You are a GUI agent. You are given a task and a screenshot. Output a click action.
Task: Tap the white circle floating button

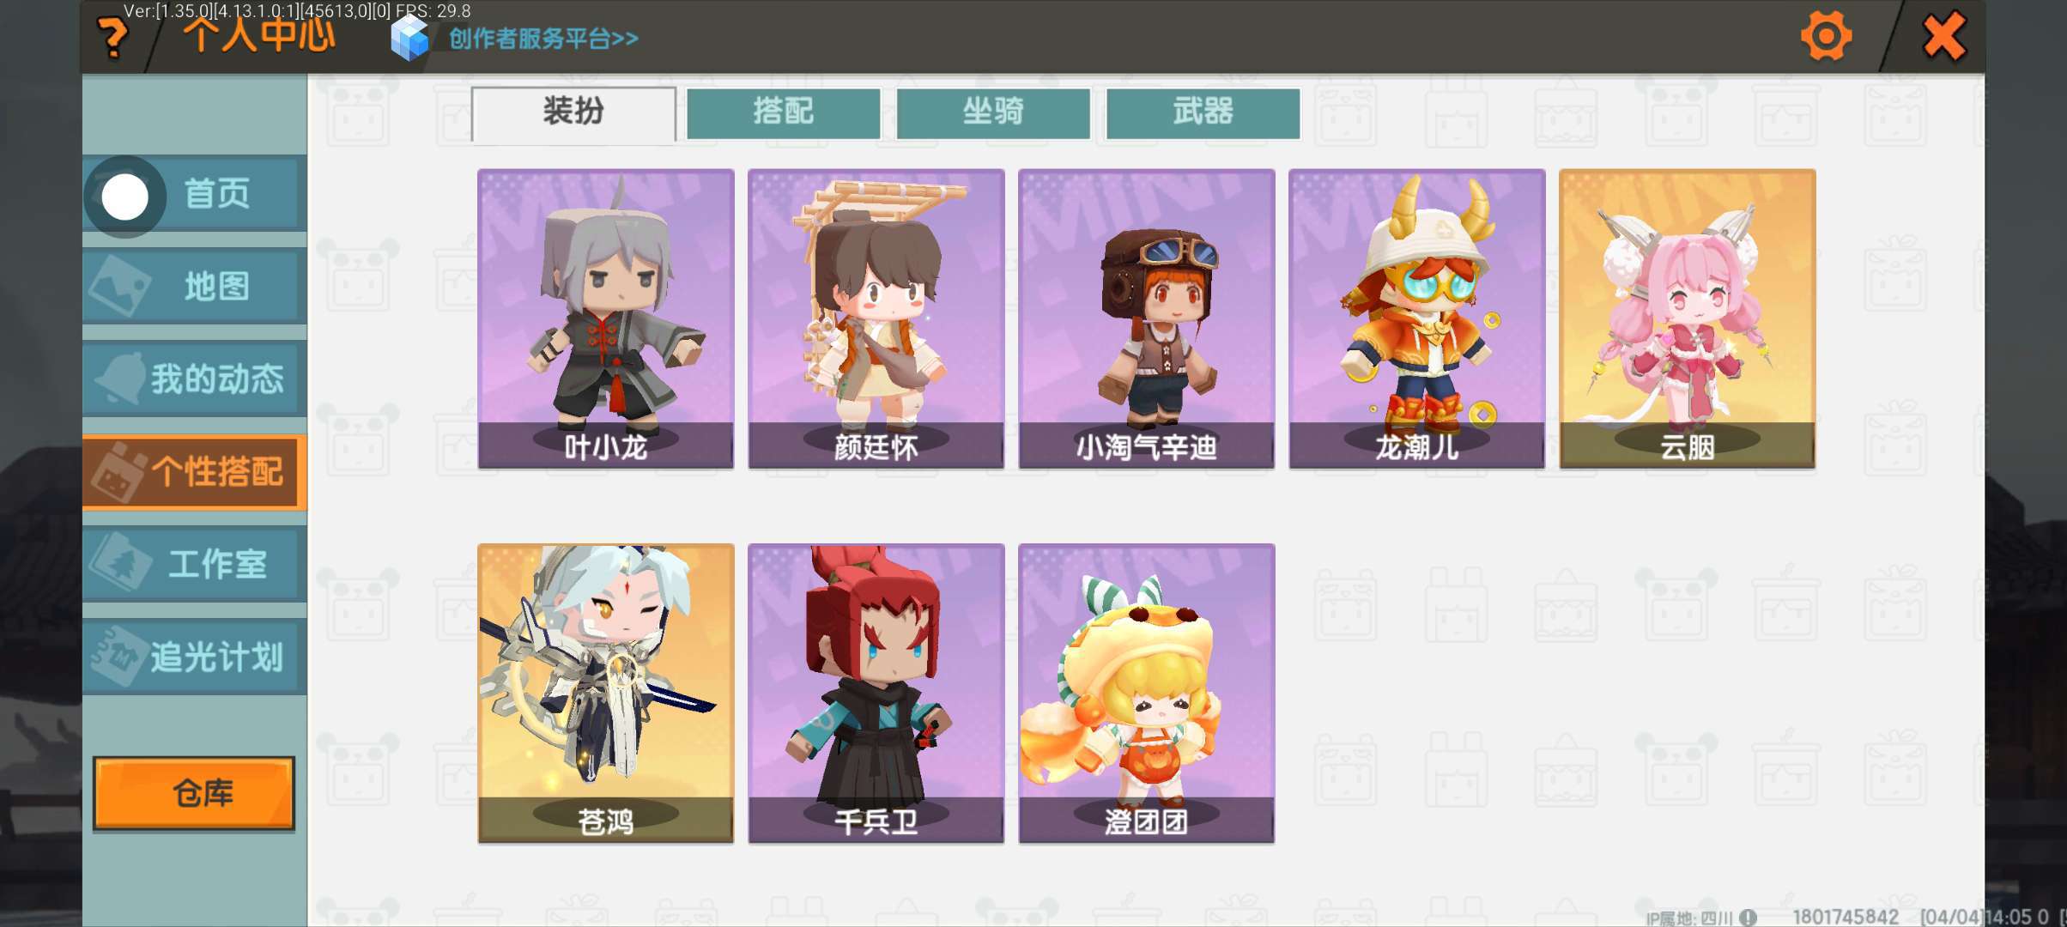(x=125, y=197)
